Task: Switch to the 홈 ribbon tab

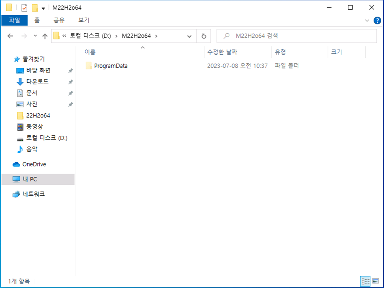Action: click(x=37, y=20)
